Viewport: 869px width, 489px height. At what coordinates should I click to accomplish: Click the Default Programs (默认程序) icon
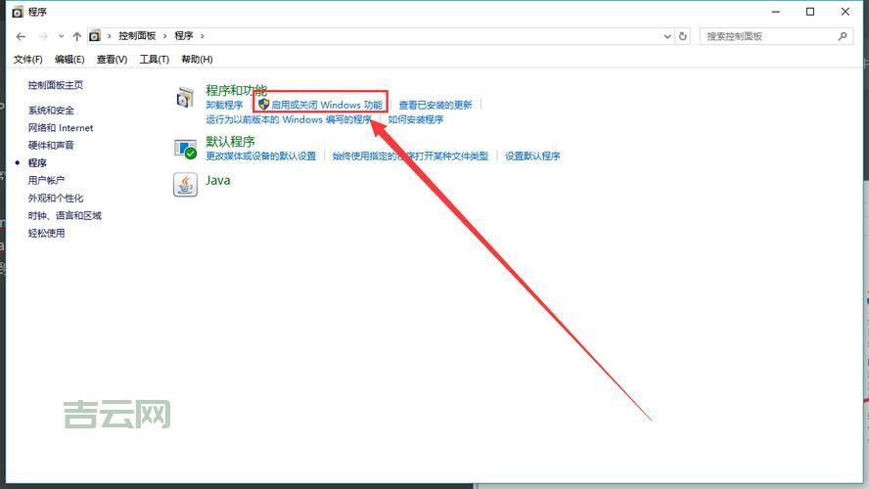pyautogui.click(x=185, y=149)
